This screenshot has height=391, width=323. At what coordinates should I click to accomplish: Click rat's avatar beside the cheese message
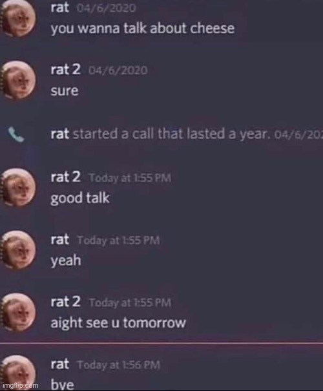coord(17,18)
